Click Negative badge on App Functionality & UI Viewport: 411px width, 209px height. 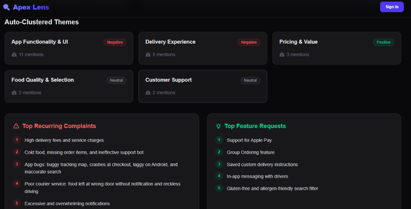click(115, 42)
